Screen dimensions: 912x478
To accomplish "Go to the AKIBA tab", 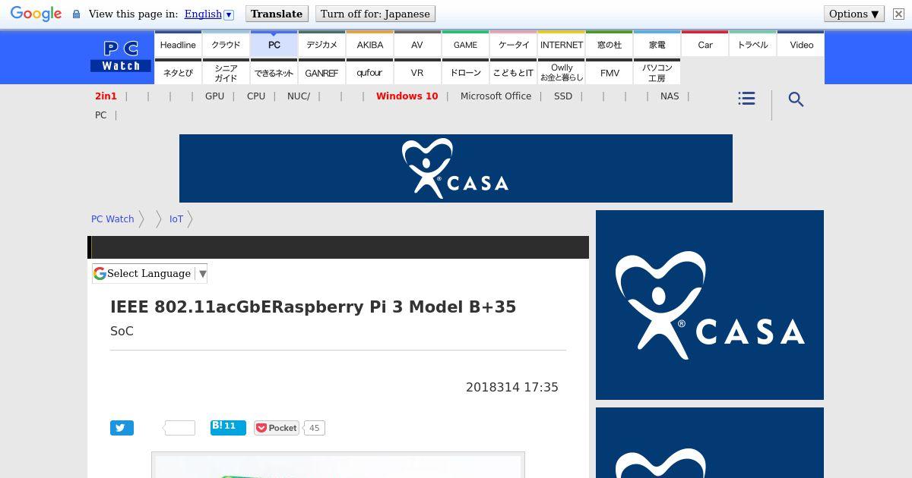I will [x=370, y=45].
